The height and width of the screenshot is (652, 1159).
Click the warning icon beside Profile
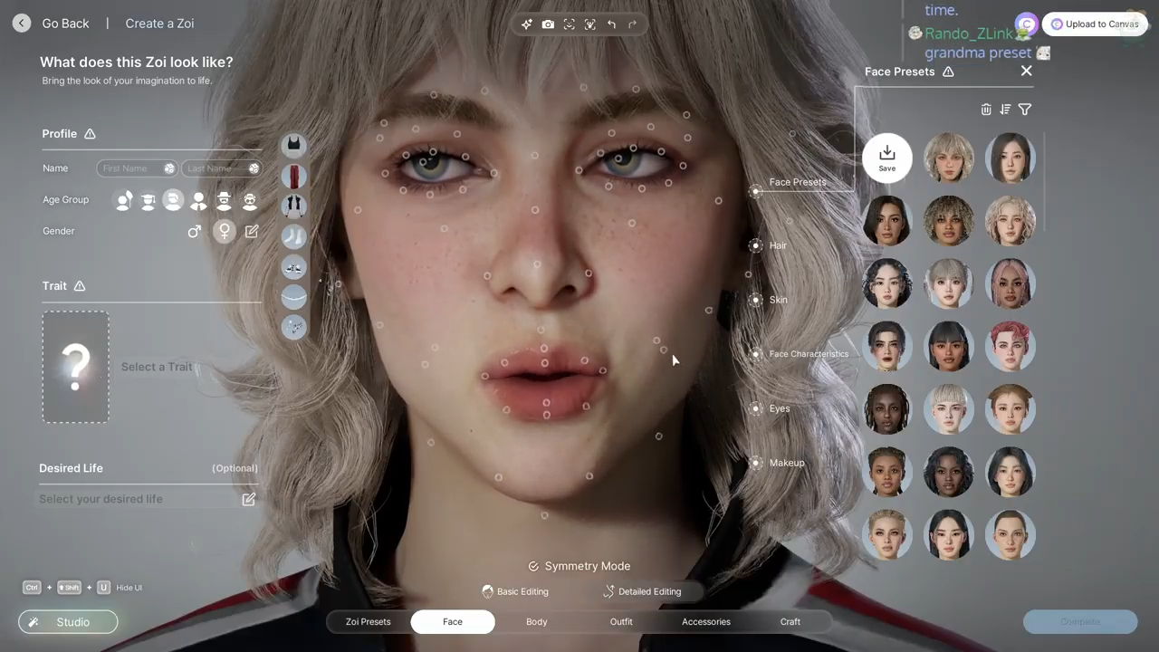(x=90, y=134)
